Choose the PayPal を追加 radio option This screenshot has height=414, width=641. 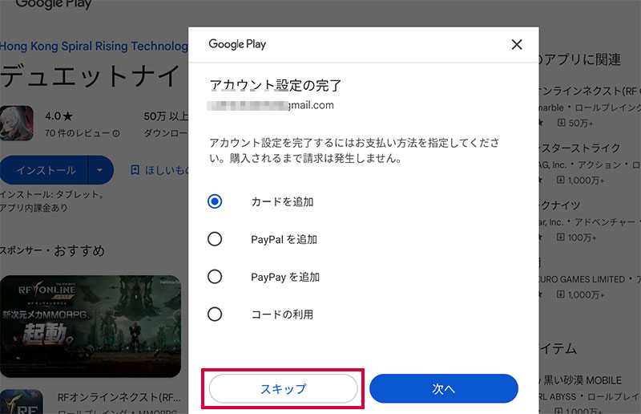coord(215,239)
